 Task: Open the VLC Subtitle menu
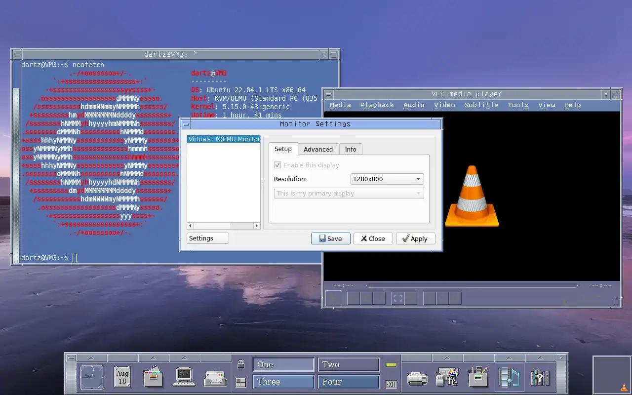(481, 105)
